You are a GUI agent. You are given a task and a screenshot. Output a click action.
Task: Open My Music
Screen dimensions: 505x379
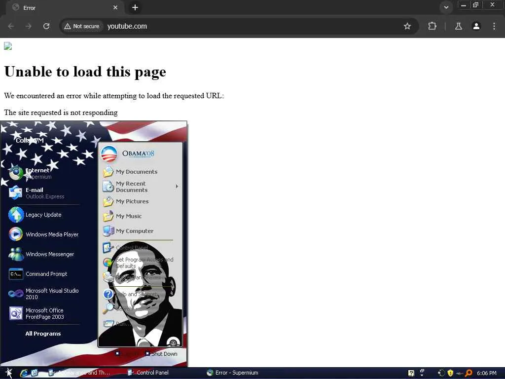pyautogui.click(x=123, y=216)
